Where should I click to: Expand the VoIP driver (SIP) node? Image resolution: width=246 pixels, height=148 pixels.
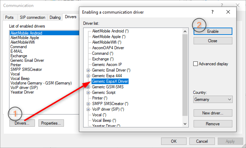tap(88, 109)
